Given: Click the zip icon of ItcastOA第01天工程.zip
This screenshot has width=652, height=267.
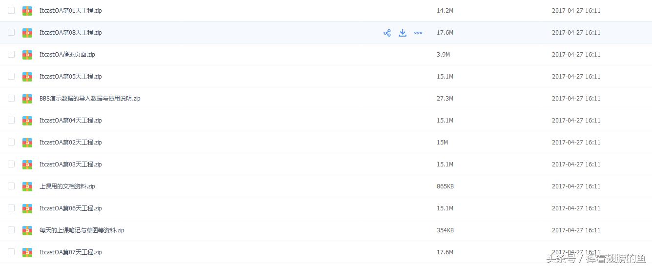Looking at the screenshot, I should pyautogui.click(x=27, y=11).
